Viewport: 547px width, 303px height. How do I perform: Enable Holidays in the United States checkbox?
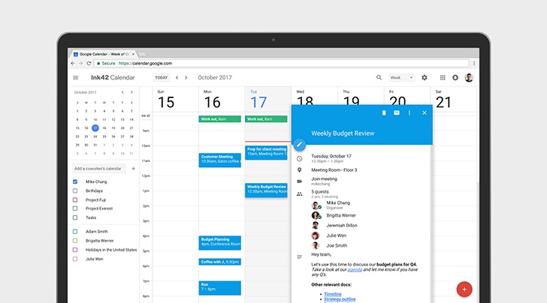75,250
